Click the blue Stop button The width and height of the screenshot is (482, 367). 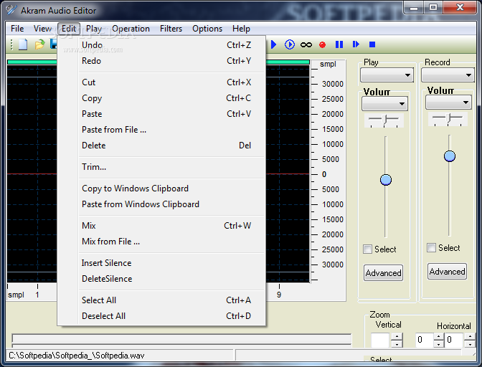tap(372, 44)
